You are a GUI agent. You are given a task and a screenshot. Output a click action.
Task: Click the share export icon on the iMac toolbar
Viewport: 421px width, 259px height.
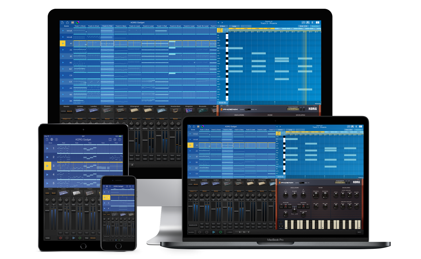[x=67, y=22]
